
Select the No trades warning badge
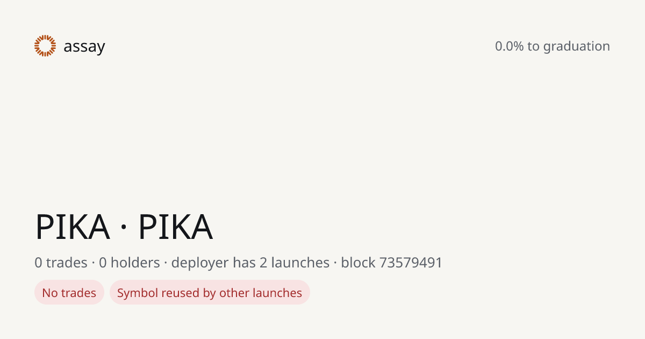69,292
